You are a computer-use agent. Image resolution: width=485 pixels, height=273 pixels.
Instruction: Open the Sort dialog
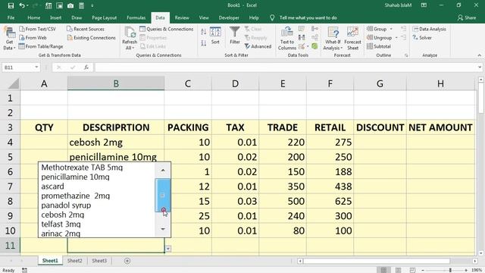tap(215, 36)
